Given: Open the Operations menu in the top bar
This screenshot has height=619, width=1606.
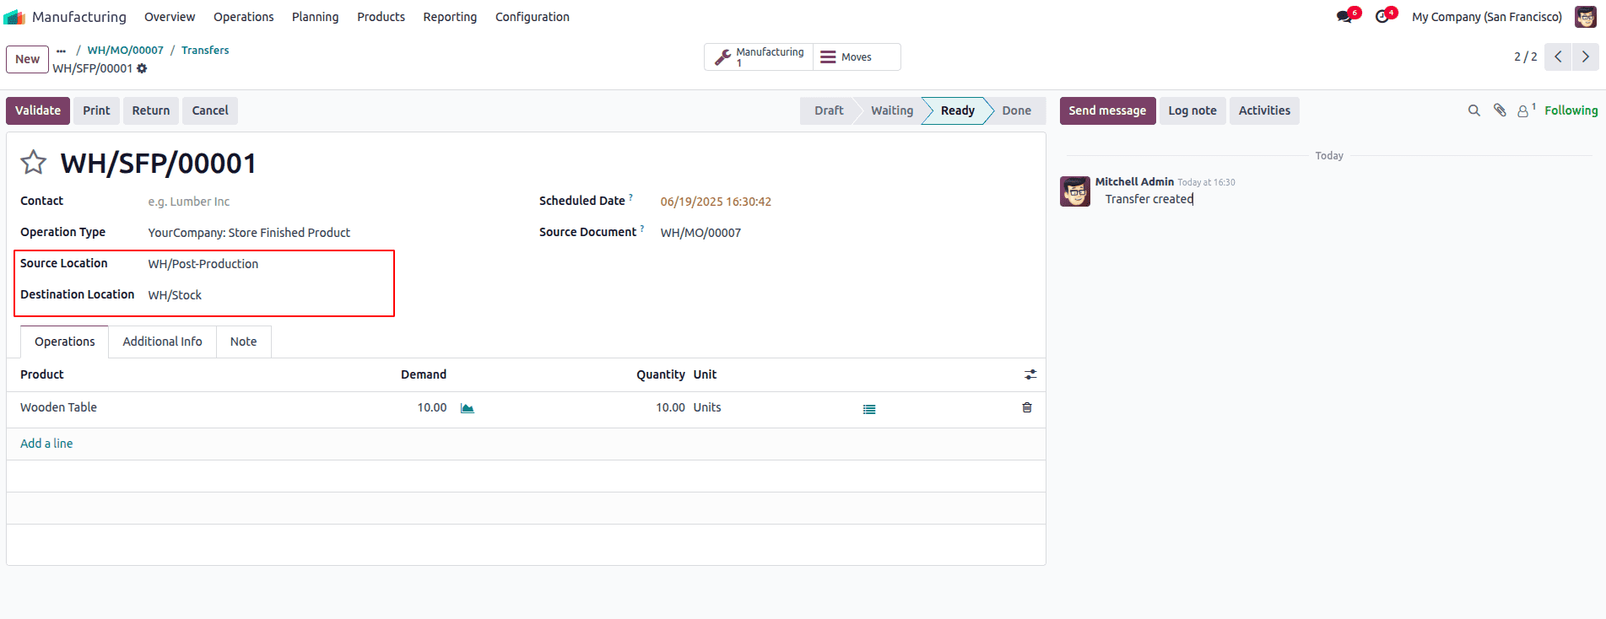Looking at the screenshot, I should click(x=243, y=17).
